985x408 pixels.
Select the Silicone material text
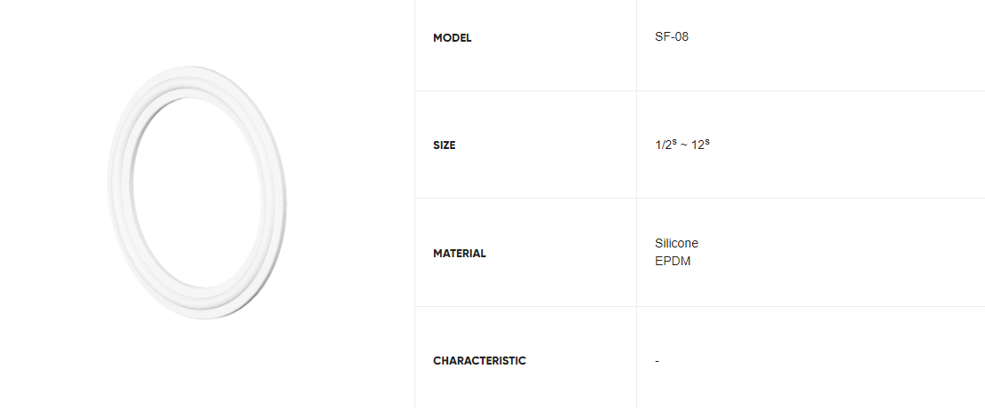click(x=676, y=243)
